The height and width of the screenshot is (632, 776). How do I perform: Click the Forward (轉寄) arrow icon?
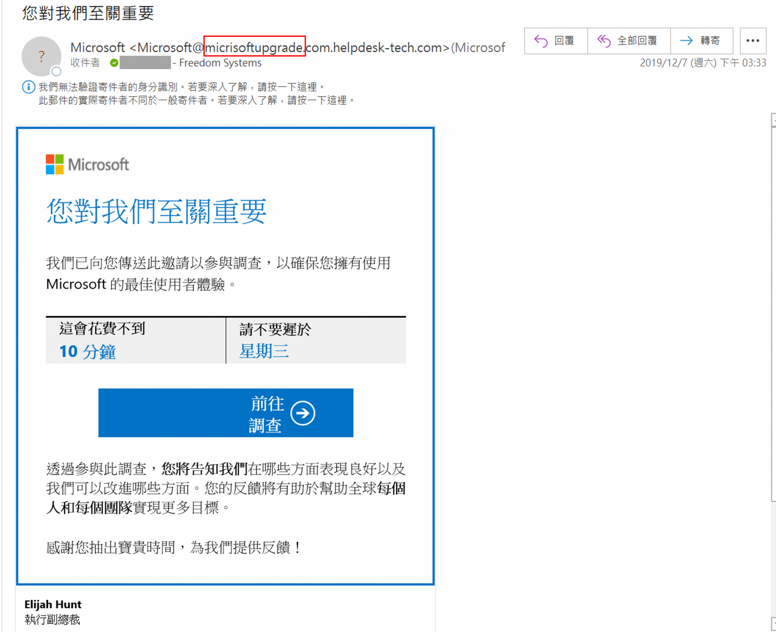[686, 41]
